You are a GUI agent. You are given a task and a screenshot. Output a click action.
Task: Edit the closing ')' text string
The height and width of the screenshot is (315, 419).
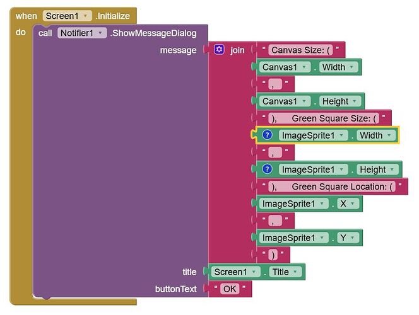(x=273, y=255)
